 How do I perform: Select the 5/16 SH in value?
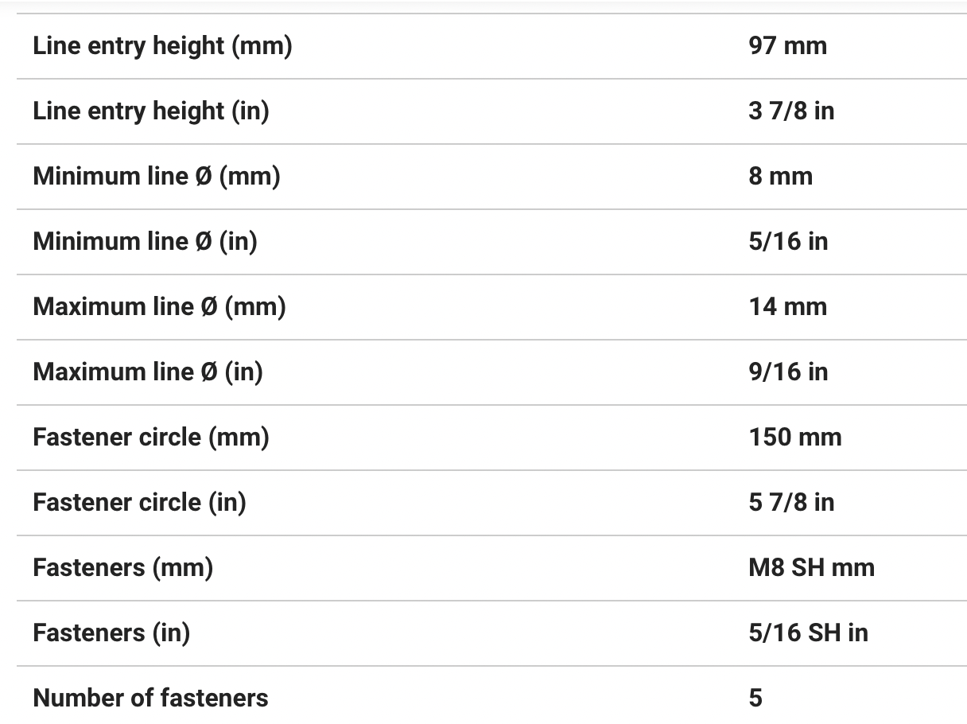coord(808,633)
